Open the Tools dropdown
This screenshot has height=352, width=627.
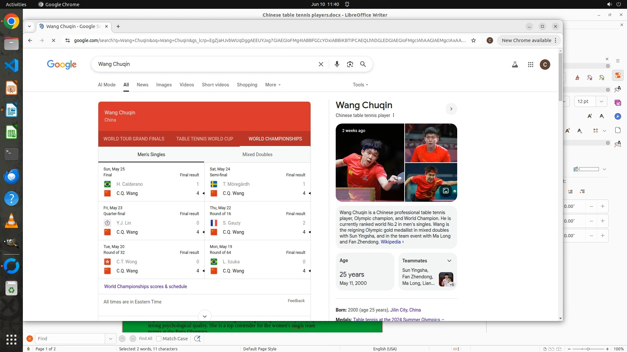(x=360, y=85)
